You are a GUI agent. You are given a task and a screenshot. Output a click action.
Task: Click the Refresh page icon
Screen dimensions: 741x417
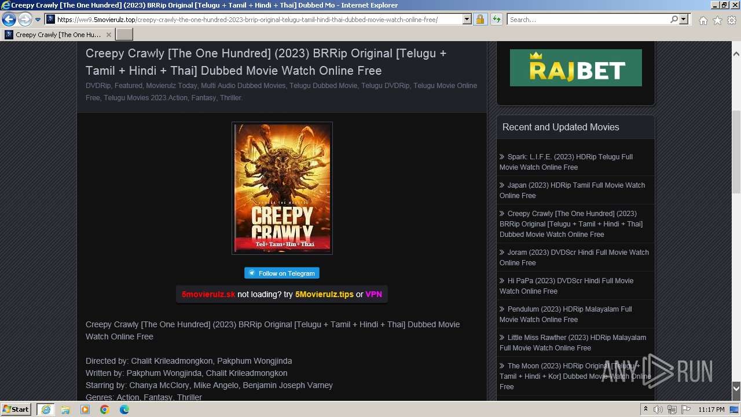click(496, 20)
